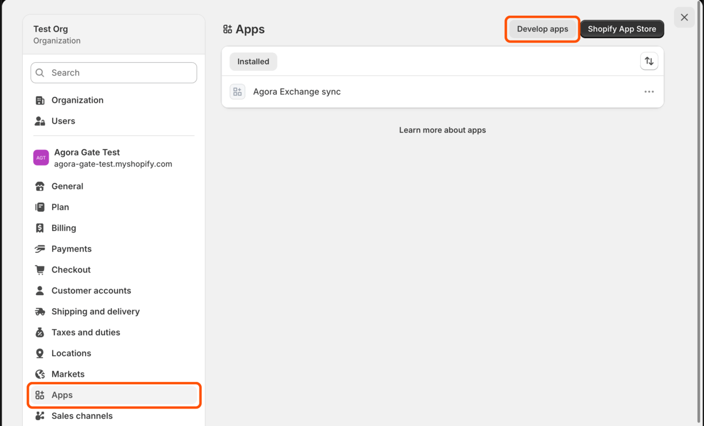The width and height of the screenshot is (704, 426).
Task: Click the Billing receipt icon
Action: point(40,228)
